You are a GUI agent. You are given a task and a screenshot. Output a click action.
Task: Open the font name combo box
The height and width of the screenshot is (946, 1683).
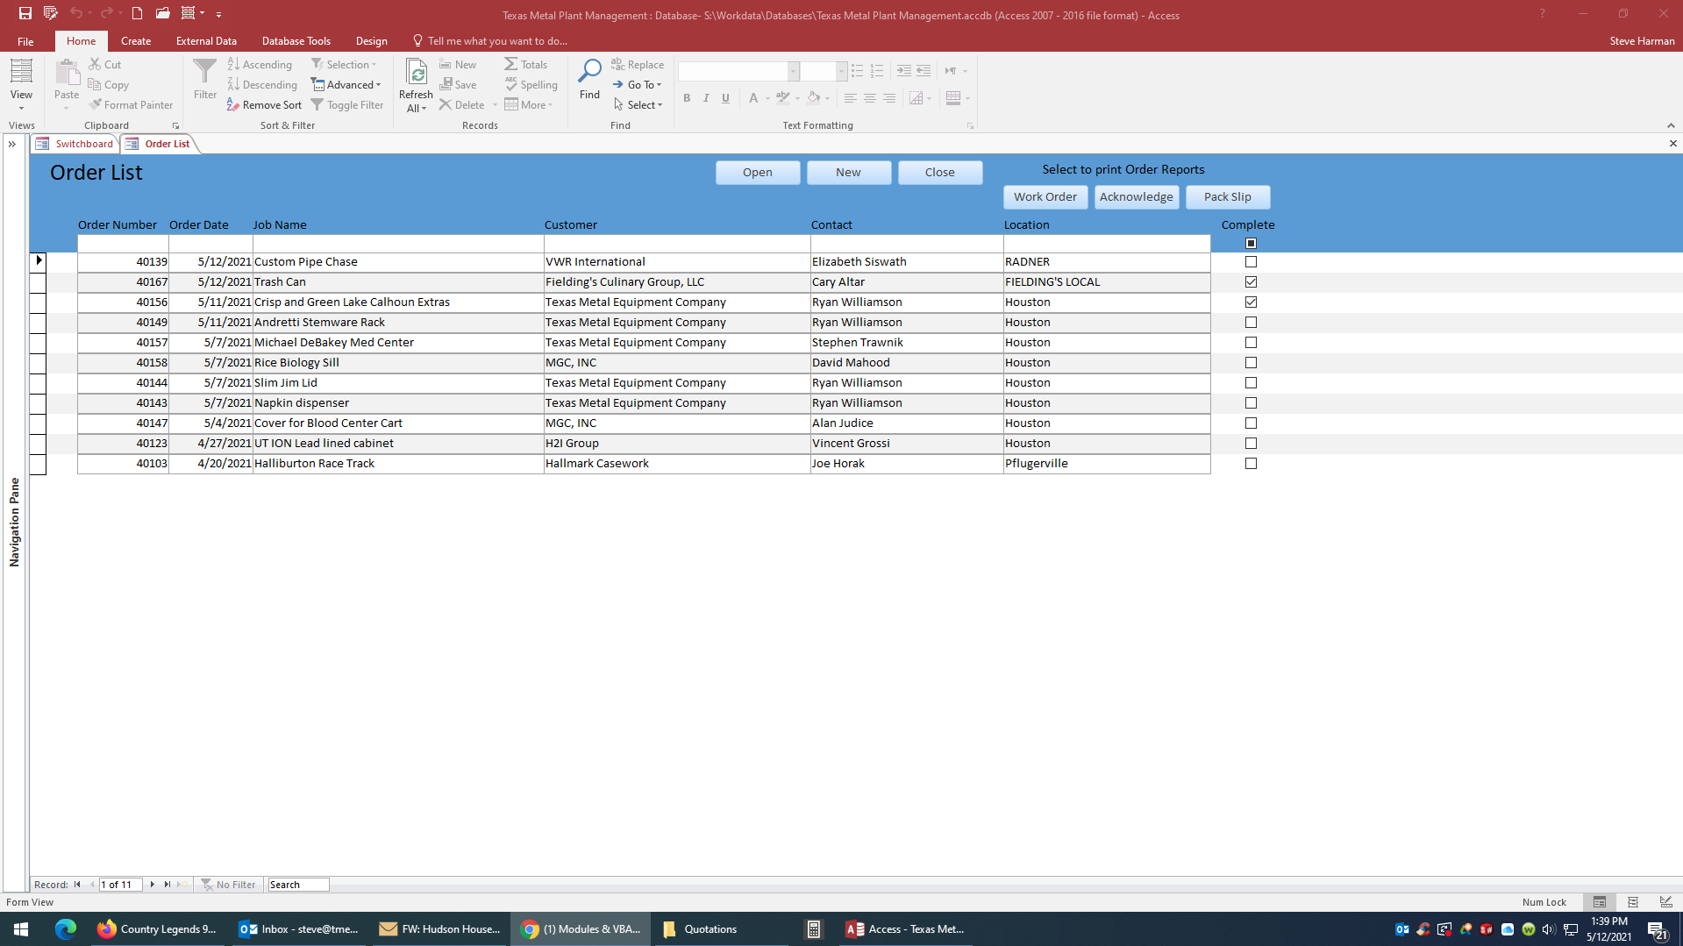coord(738,71)
